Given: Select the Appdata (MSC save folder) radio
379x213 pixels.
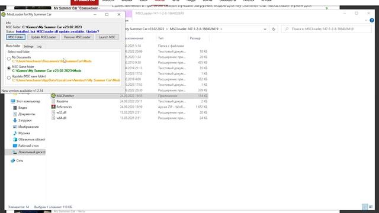Looking at the screenshot, I should [9, 78].
